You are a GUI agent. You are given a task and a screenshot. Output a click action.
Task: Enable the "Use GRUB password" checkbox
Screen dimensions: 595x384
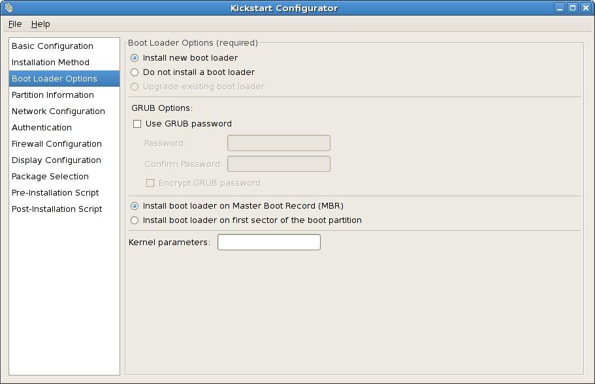pos(137,123)
